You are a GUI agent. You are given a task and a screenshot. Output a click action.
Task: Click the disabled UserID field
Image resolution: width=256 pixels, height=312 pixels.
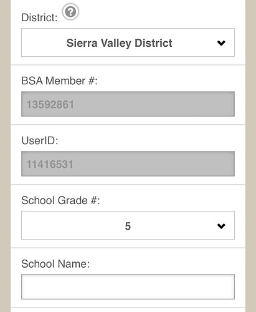pos(128,164)
